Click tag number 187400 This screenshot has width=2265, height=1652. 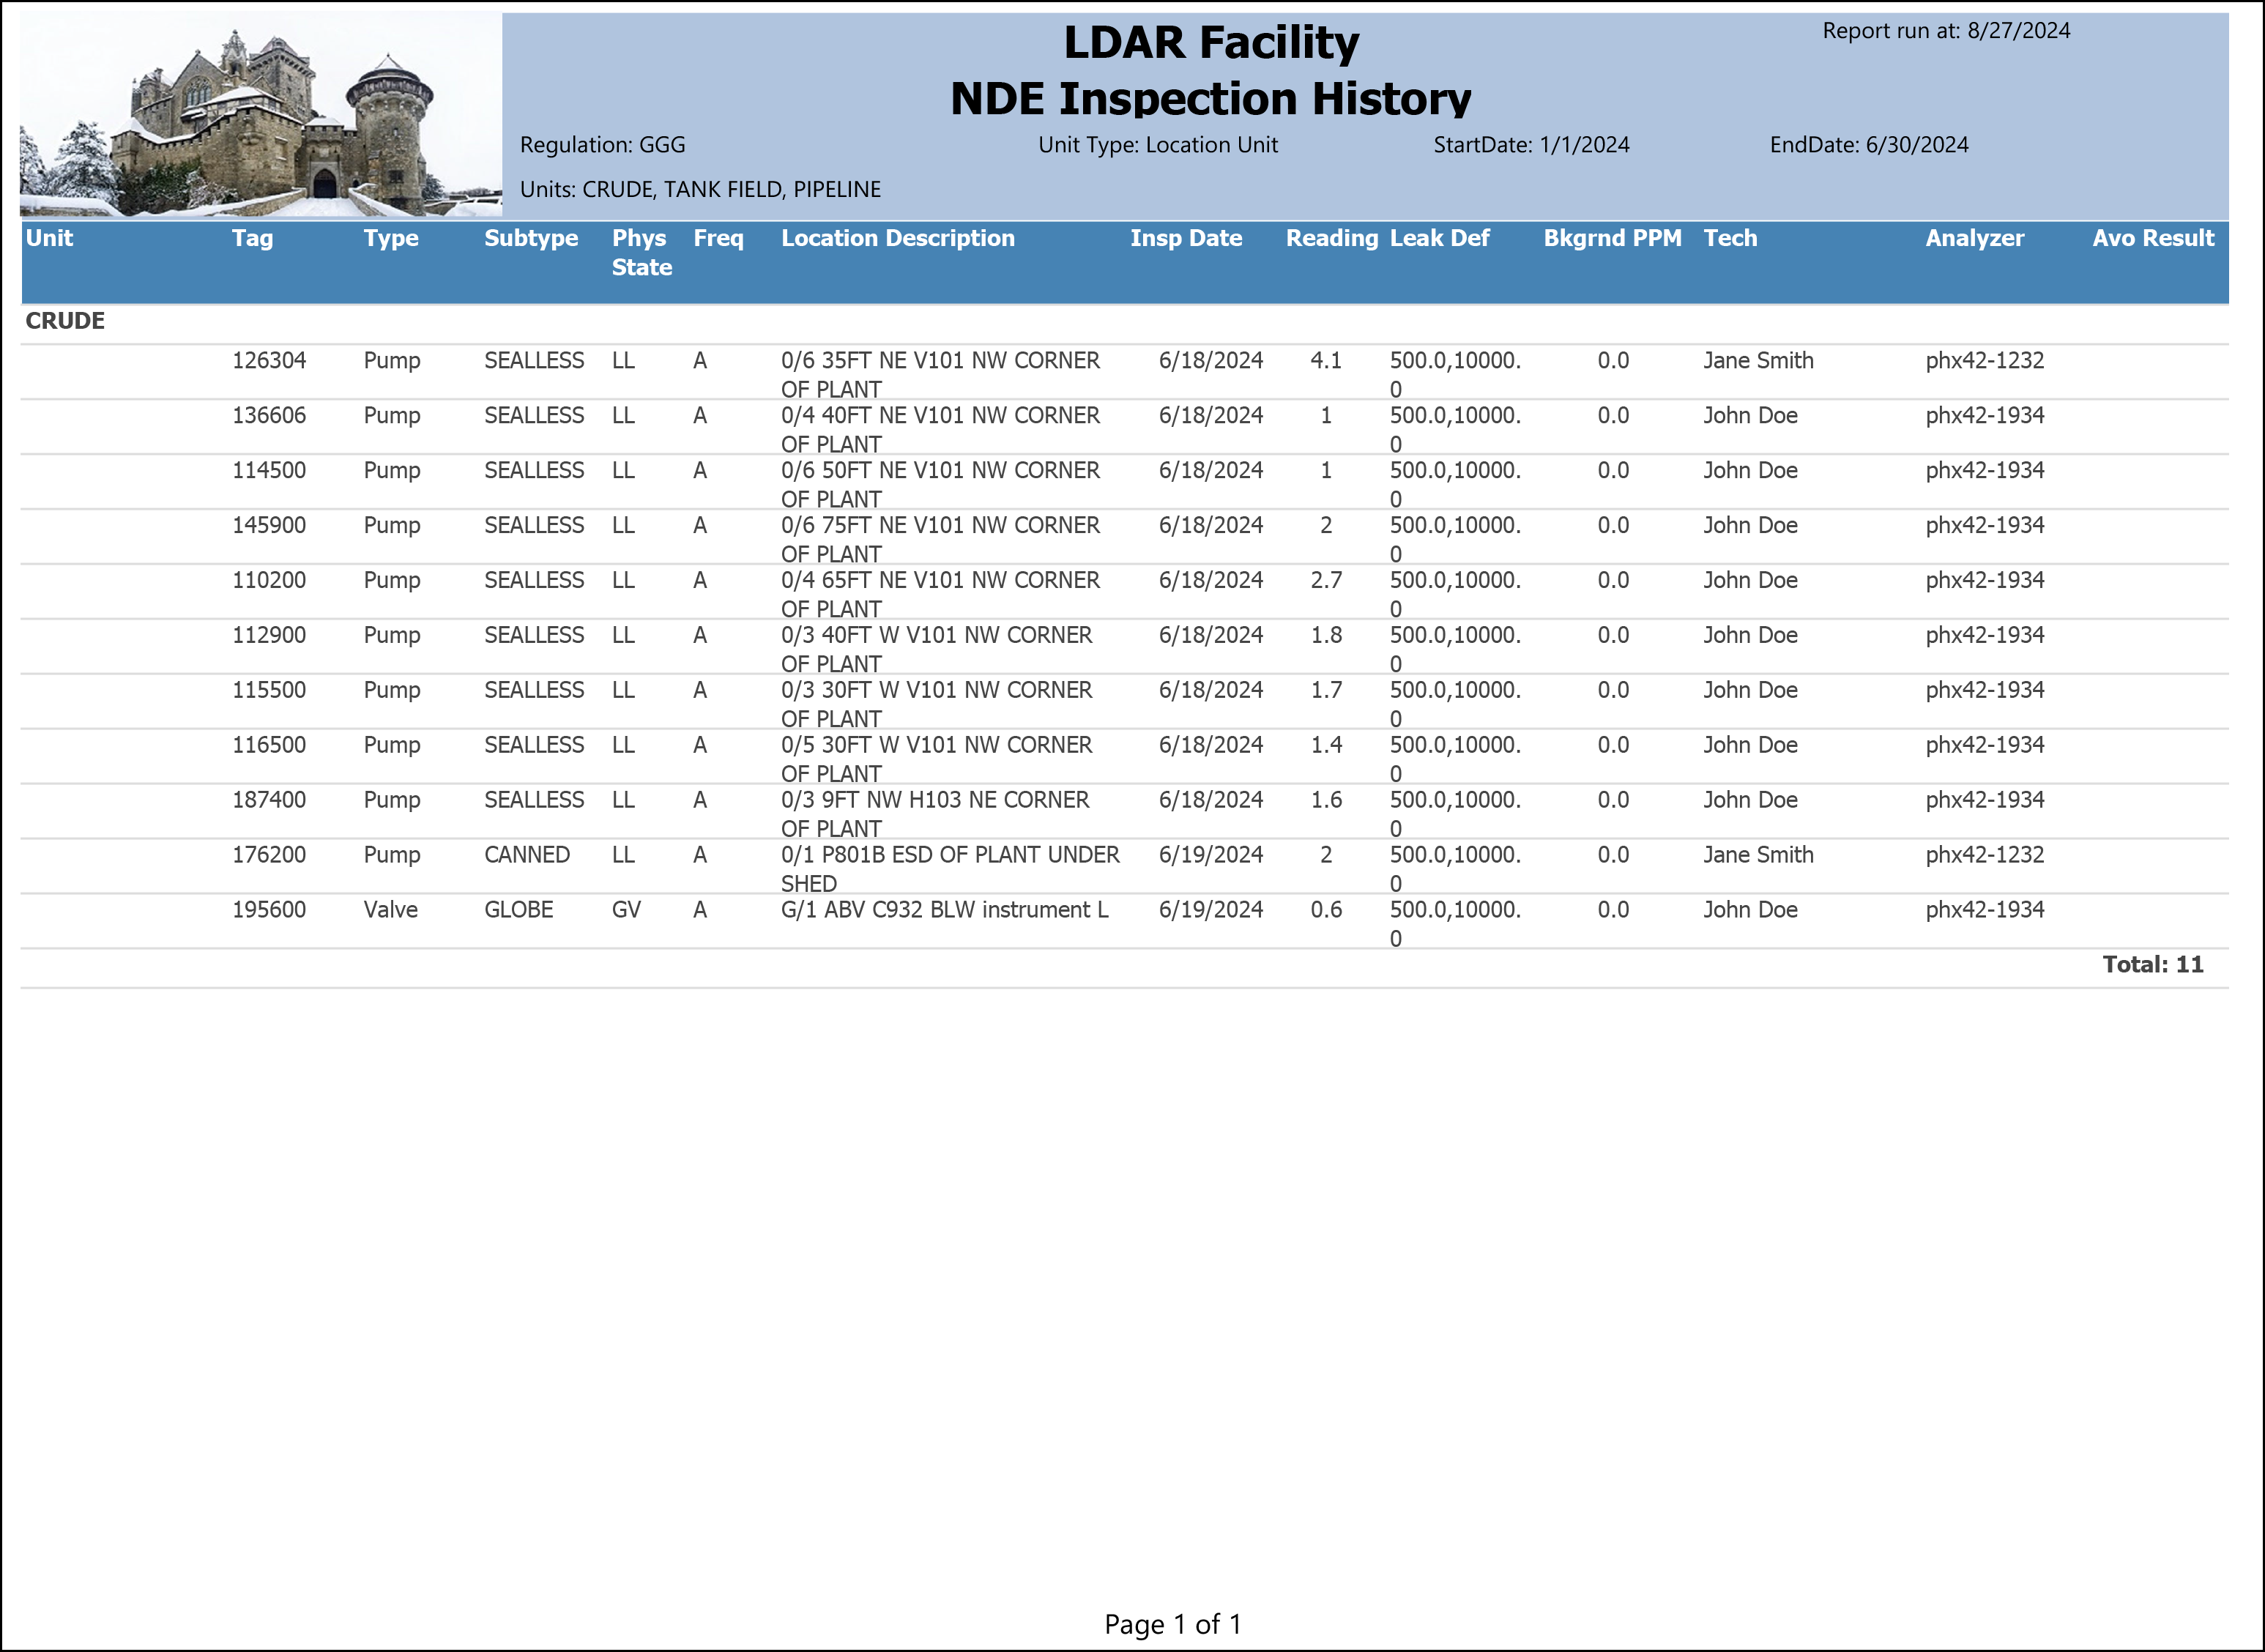pyautogui.click(x=269, y=801)
